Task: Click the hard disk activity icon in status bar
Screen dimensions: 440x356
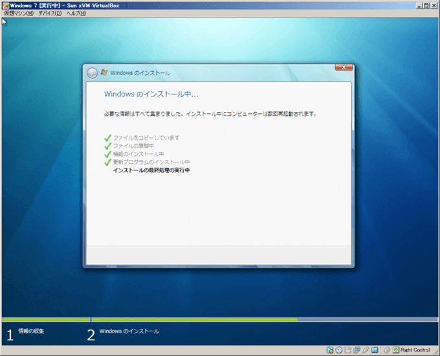Action: click(x=331, y=350)
